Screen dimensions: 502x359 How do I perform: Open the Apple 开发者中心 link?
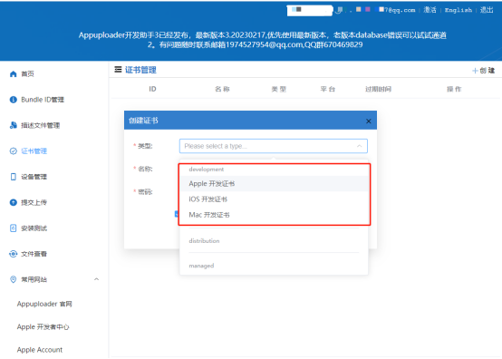(43, 327)
